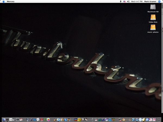Open iCal calendar in the Dock
The width and height of the screenshot is (163, 122).
point(21,120)
